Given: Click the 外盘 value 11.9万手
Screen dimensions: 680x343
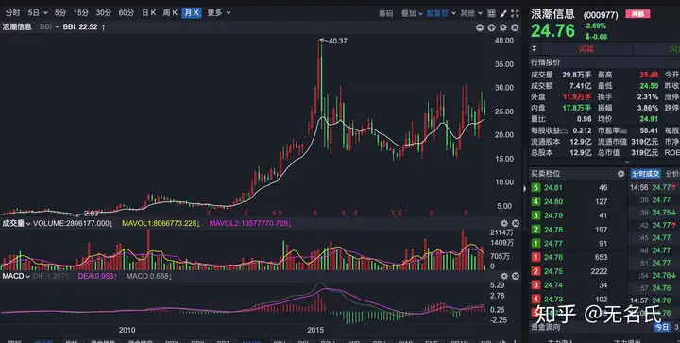Looking at the screenshot, I should tap(577, 97).
